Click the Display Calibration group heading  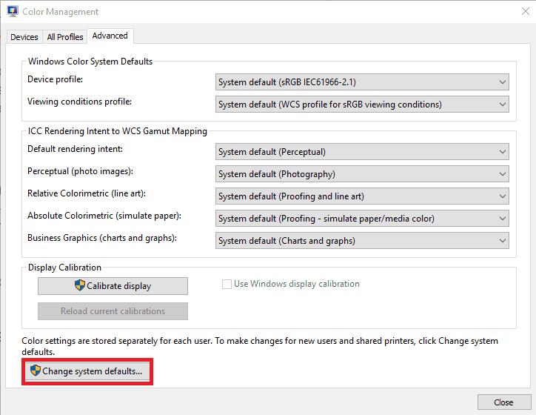click(64, 268)
